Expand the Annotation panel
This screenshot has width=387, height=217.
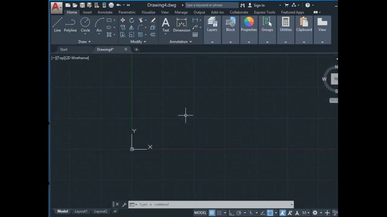pos(181,42)
